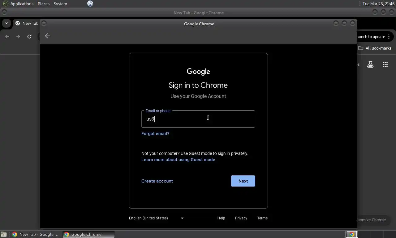Click the show desktop icon in bottom panel
The width and height of the screenshot is (396, 238).
click(3, 234)
